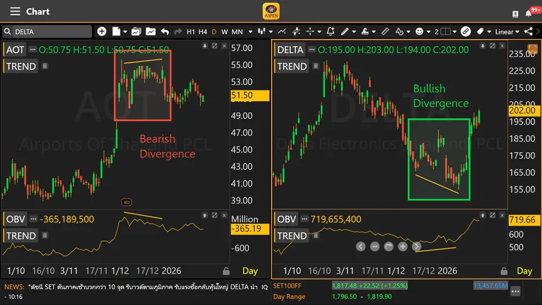
Task: Toggle the chart link sync button
Action: coord(466,31)
